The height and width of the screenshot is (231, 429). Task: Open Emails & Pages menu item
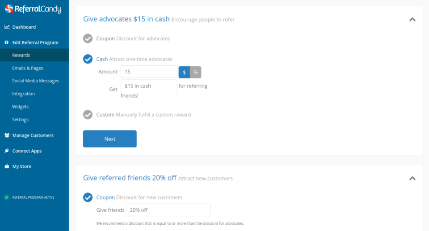click(x=28, y=68)
